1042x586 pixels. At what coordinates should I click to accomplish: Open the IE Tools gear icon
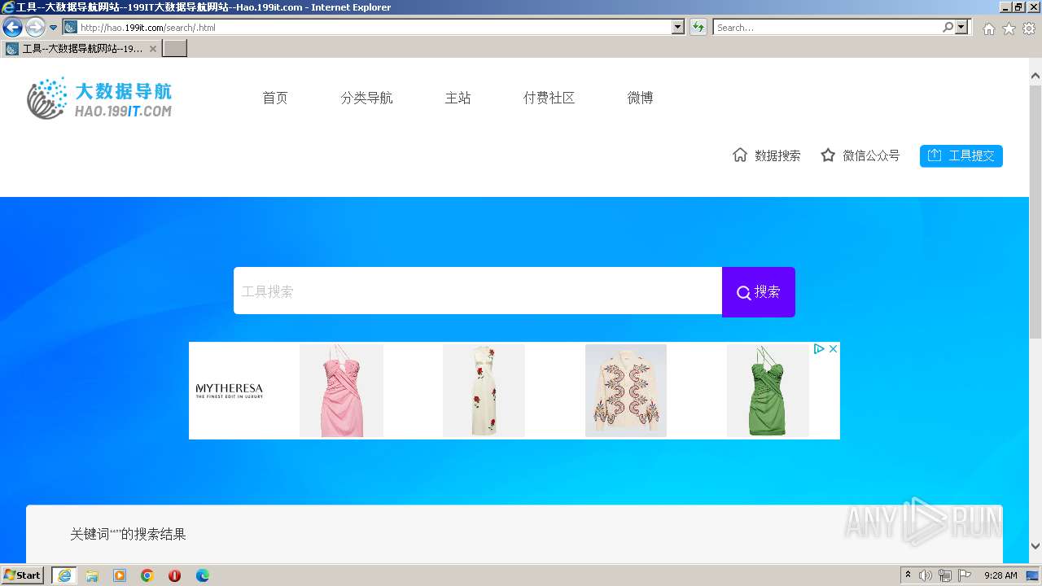click(x=1029, y=28)
